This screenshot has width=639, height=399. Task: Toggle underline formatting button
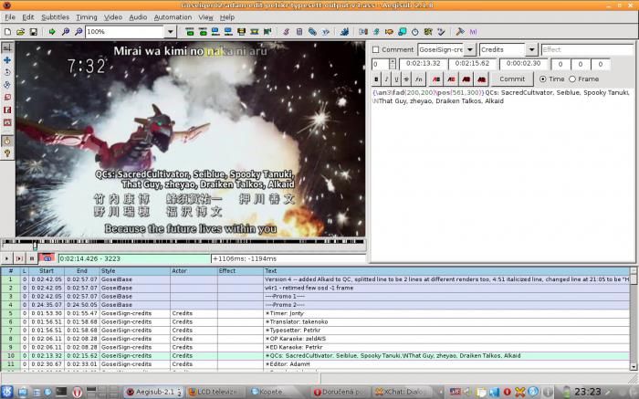click(396, 79)
